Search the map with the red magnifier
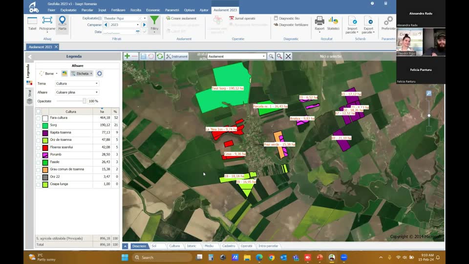The width and height of the screenshot is (469, 264). (x=279, y=56)
